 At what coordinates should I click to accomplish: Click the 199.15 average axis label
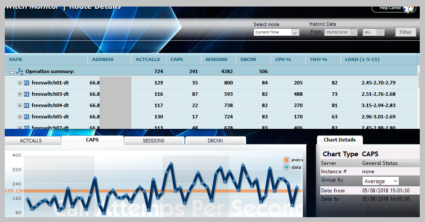(x=13, y=191)
